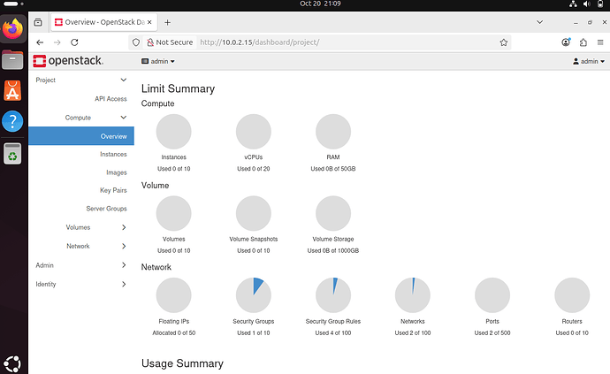Select Overview in the sidebar
Image resolution: width=610 pixels, height=374 pixels.
[x=81, y=136]
